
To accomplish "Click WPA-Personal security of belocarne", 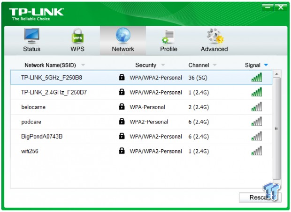I will pos(147,107).
